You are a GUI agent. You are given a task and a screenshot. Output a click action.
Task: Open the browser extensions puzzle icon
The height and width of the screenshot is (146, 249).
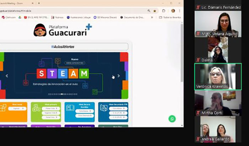point(164,11)
